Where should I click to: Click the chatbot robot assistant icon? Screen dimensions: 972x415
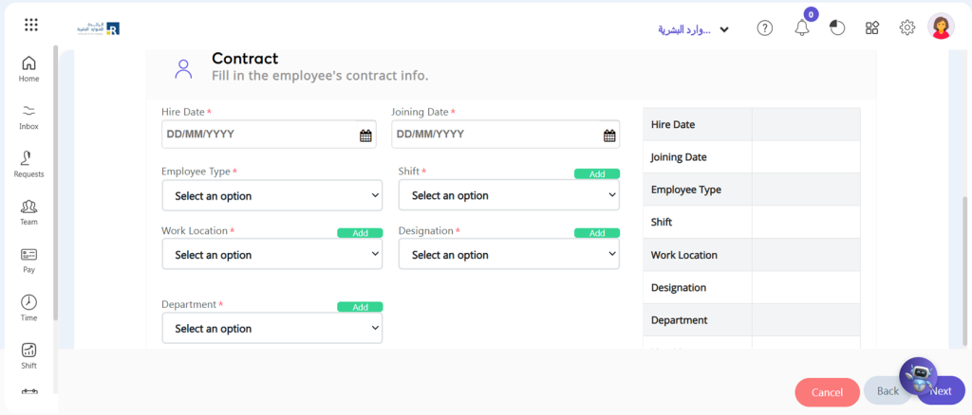918,376
